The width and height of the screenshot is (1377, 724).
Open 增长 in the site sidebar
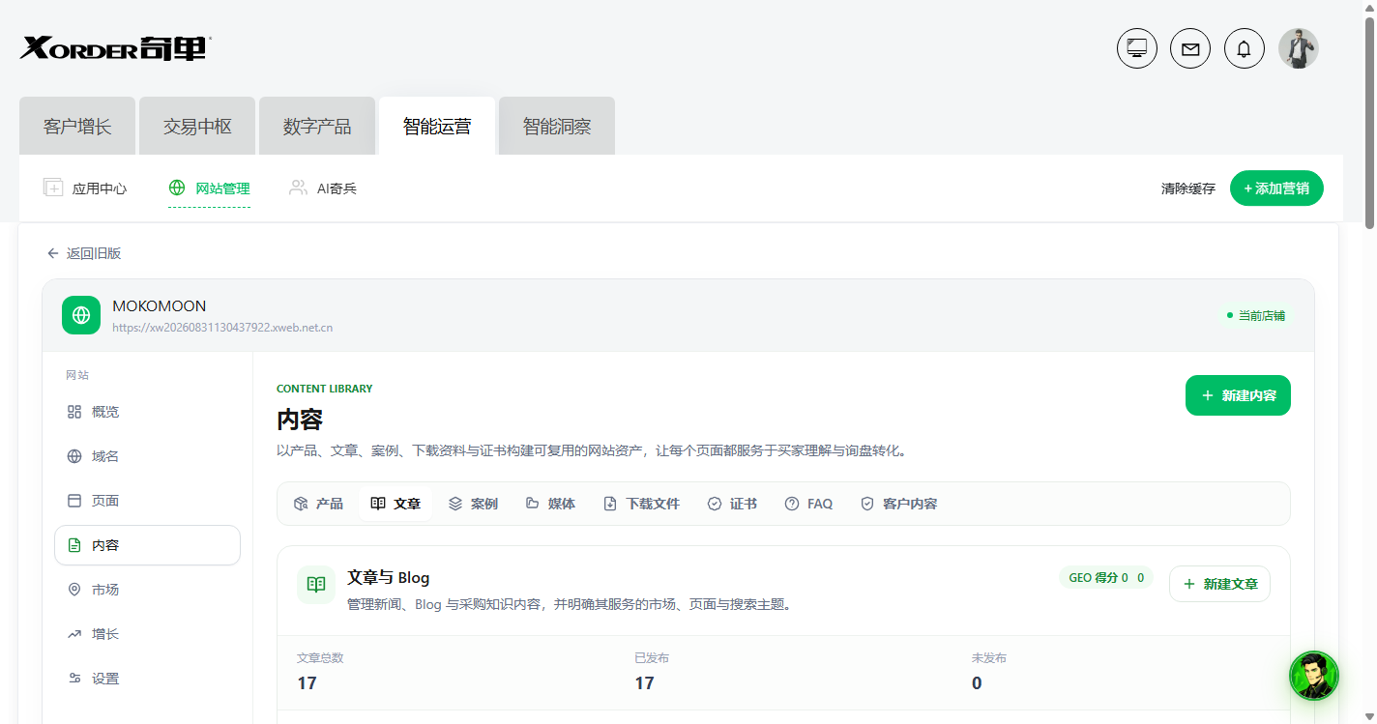[147, 634]
